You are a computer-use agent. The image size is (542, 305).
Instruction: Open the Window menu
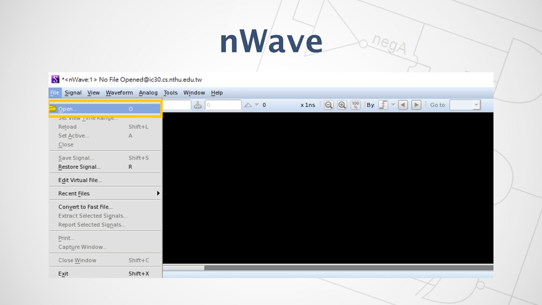194,93
